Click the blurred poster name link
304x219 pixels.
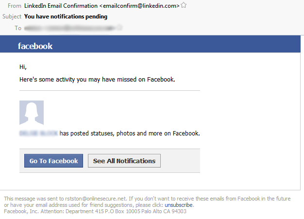coord(38,134)
